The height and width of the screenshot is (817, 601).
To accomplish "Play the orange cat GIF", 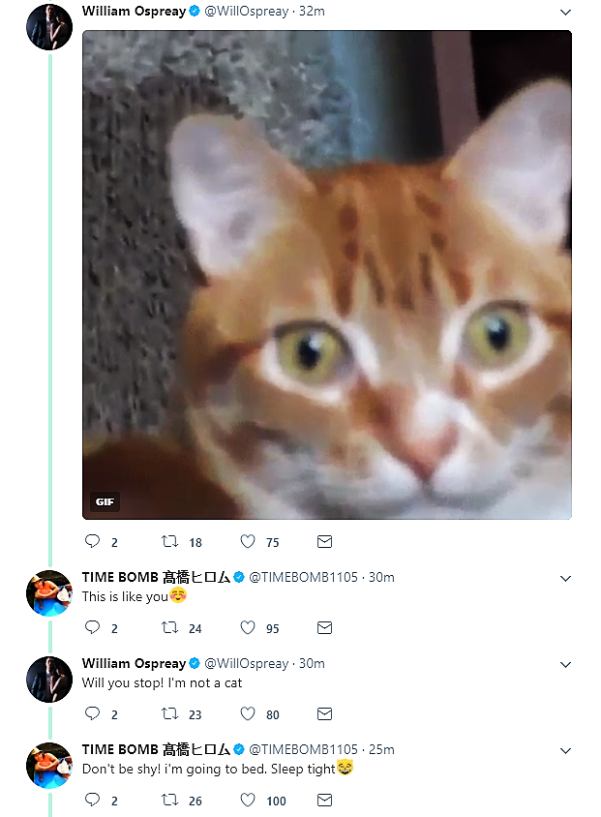I will pyautogui.click(x=327, y=275).
